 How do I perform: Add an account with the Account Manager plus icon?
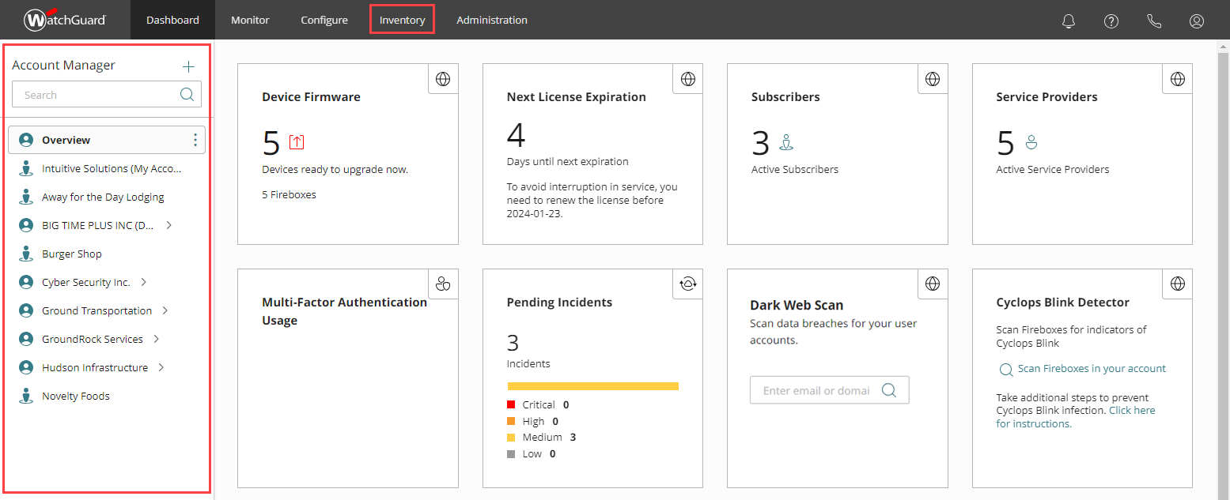click(188, 66)
